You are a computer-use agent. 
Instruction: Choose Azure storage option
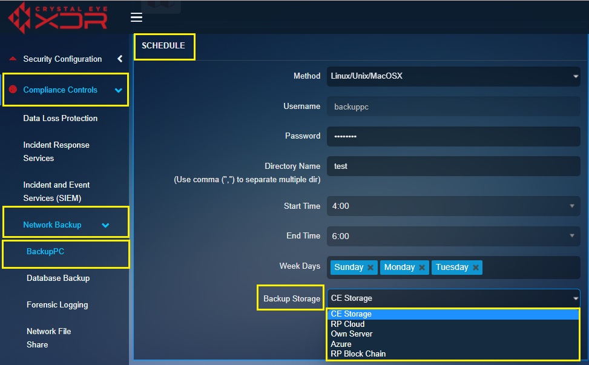(x=453, y=344)
